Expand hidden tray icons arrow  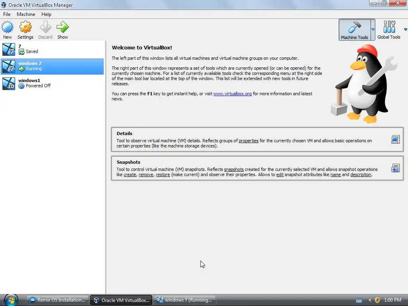(x=370, y=300)
